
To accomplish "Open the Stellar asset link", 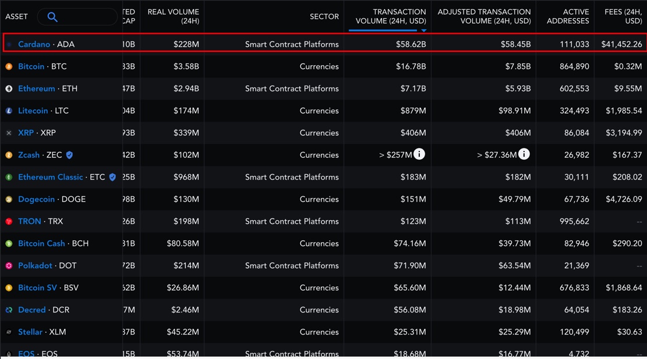I will coord(30,332).
